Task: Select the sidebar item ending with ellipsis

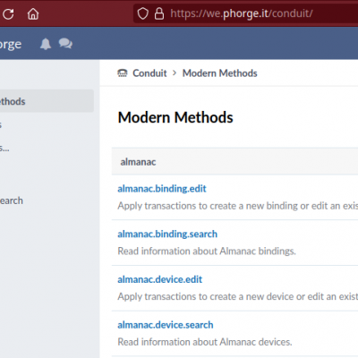Action: tap(4, 148)
